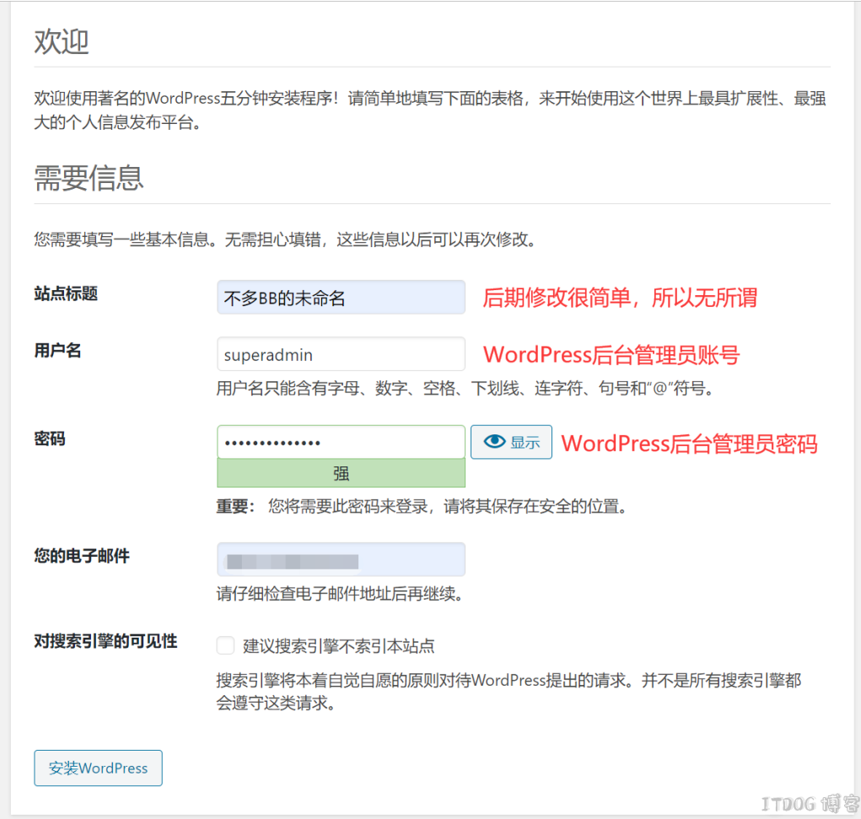Screen dimensions: 861x819
Task: Check 建议搜索引擎不索引本站点 checkbox
Action: [225, 645]
